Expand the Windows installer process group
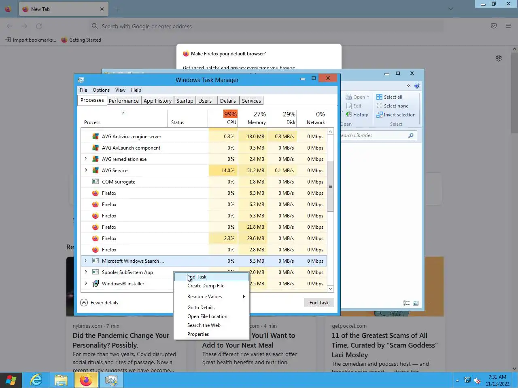Image resolution: width=518 pixels, height=388 pixels. (x=86, y=284)
